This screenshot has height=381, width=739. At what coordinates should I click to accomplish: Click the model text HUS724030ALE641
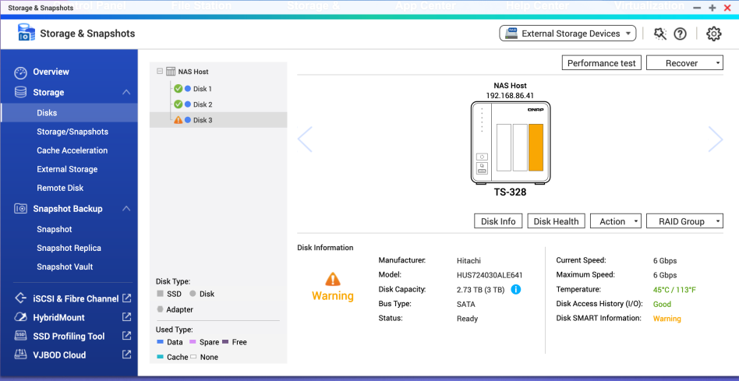pos(490,275)
